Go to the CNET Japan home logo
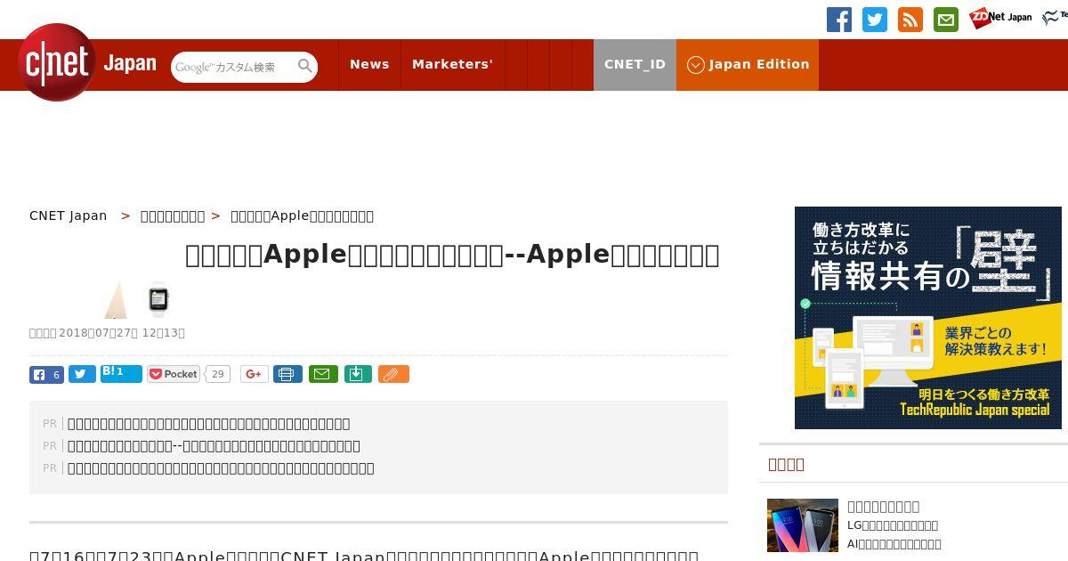This screenshot has width=1068, height=561. coord(87,62)
